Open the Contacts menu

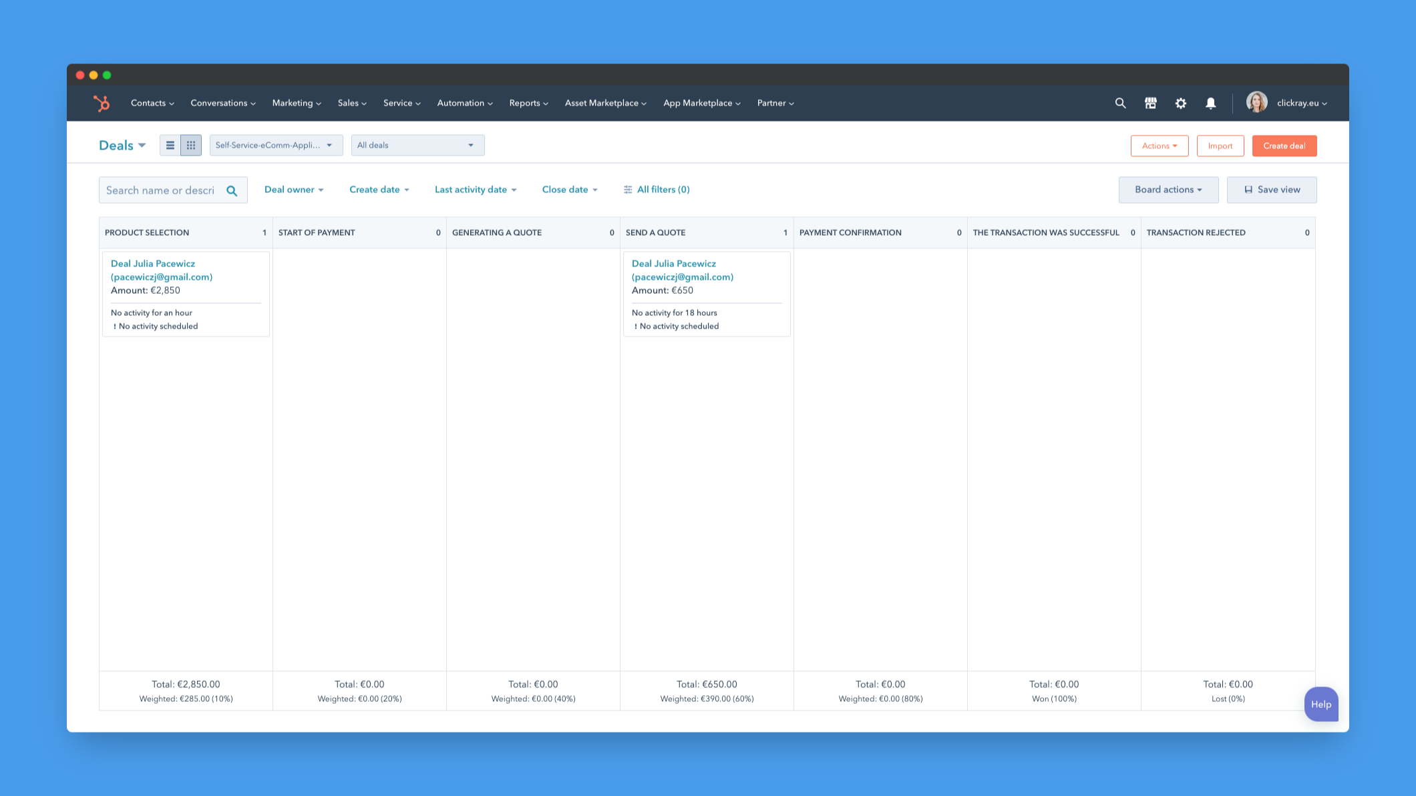pyautogui.click(x=151, y=103)
